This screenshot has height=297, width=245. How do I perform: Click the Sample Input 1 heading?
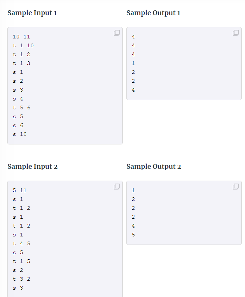[33, 13]
